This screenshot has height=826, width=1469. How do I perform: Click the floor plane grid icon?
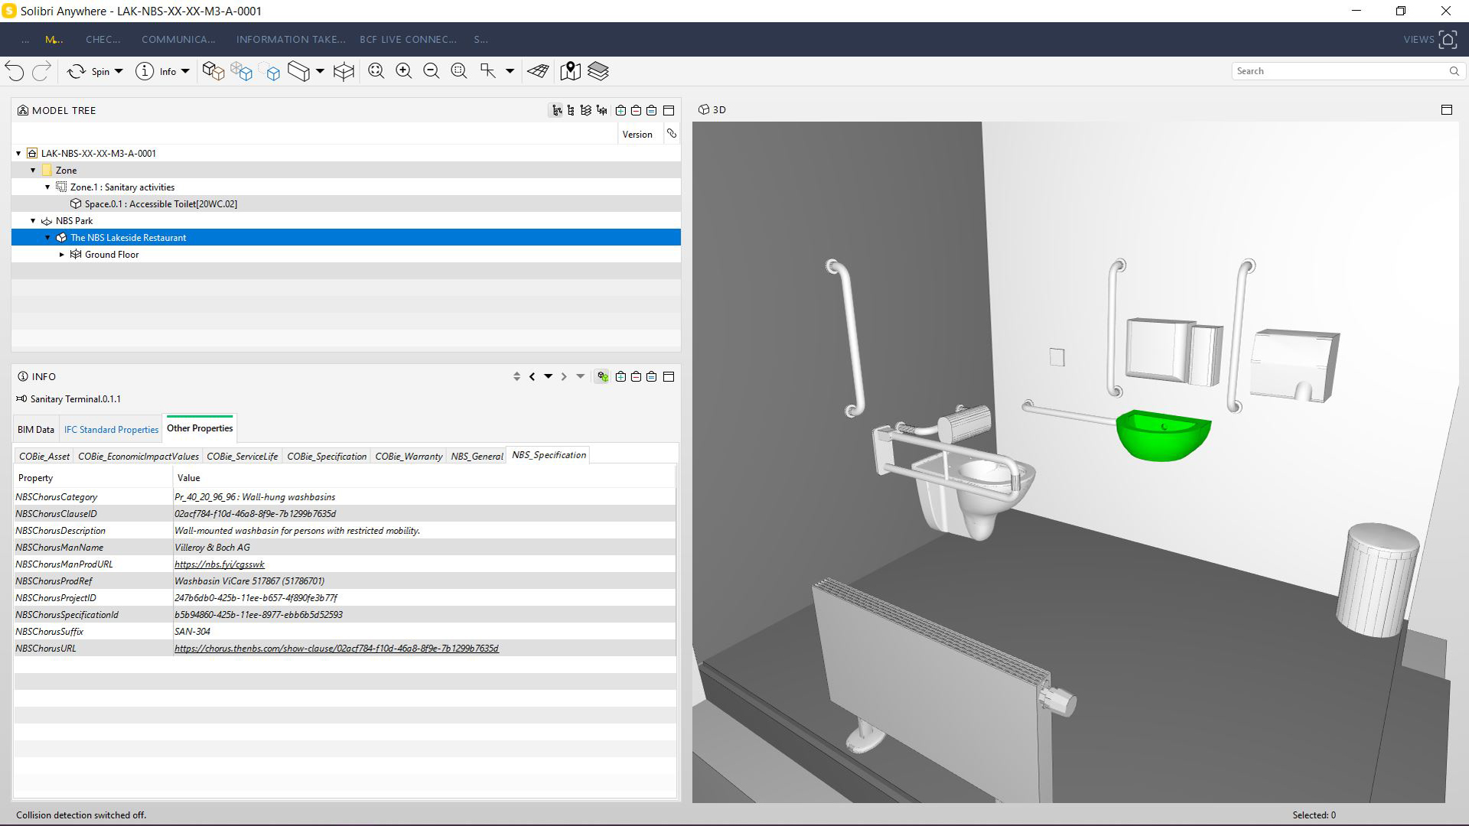pyautogui.click(x=538, y=71)
